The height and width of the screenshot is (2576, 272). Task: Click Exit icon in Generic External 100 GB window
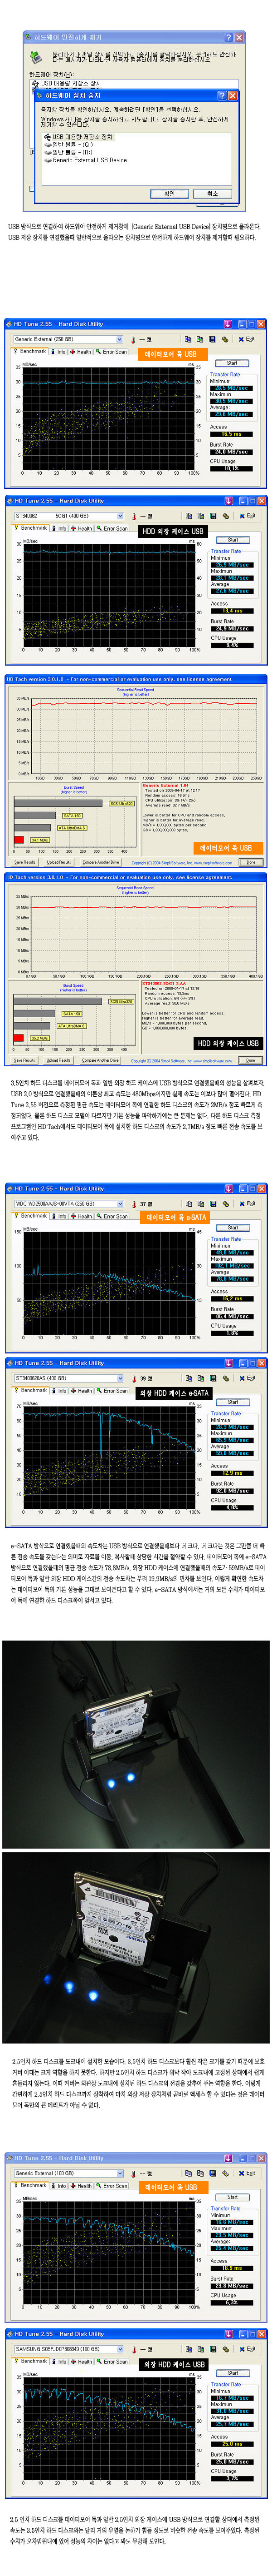coord(247,2173)
